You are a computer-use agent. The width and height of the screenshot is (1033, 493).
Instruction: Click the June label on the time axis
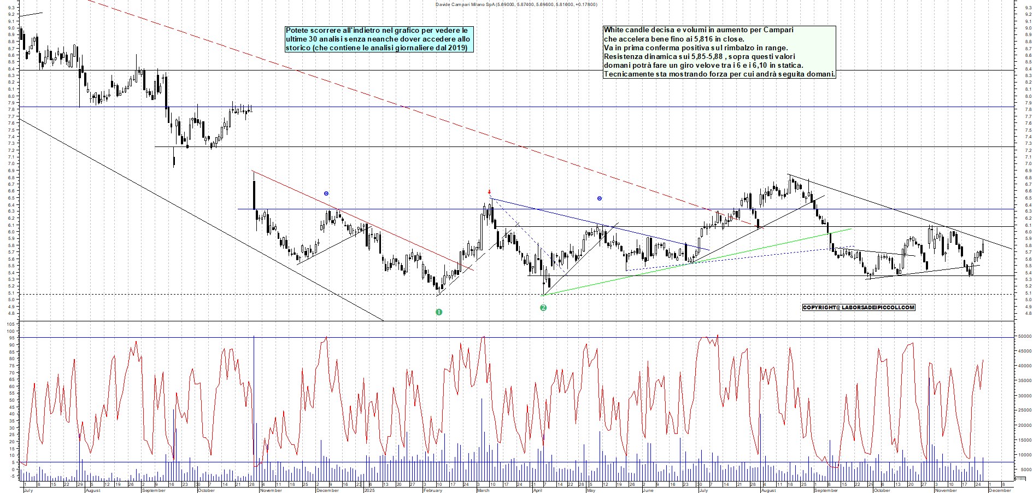pyautogui.click(x=648, y=490)
